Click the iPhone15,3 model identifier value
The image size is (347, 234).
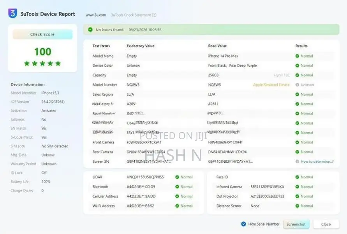click(x=50, y=93)
